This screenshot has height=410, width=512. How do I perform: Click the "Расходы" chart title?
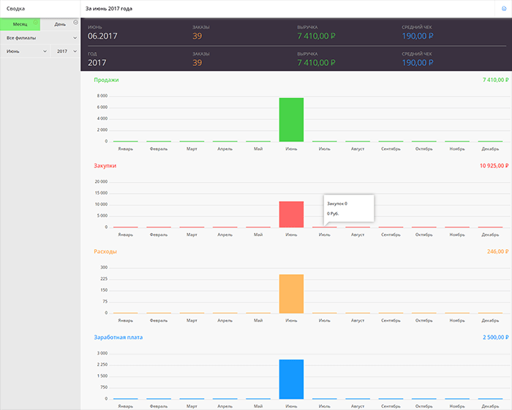(x=105, y=251)
